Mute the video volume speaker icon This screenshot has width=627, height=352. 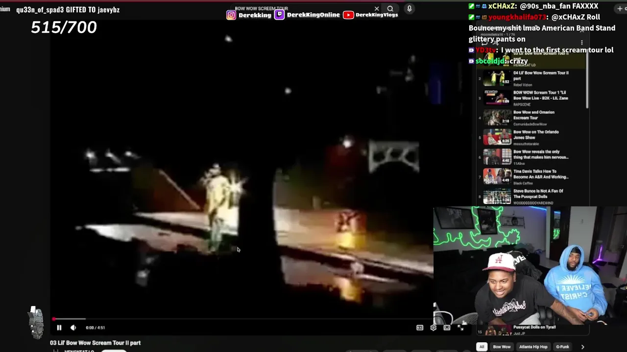click(73, 328)
